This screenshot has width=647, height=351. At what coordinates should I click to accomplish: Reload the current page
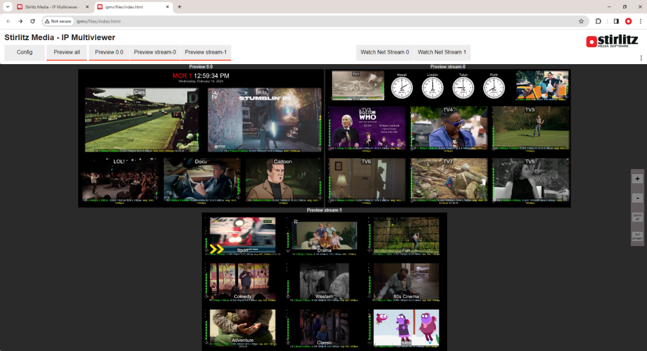click(32, 21)
